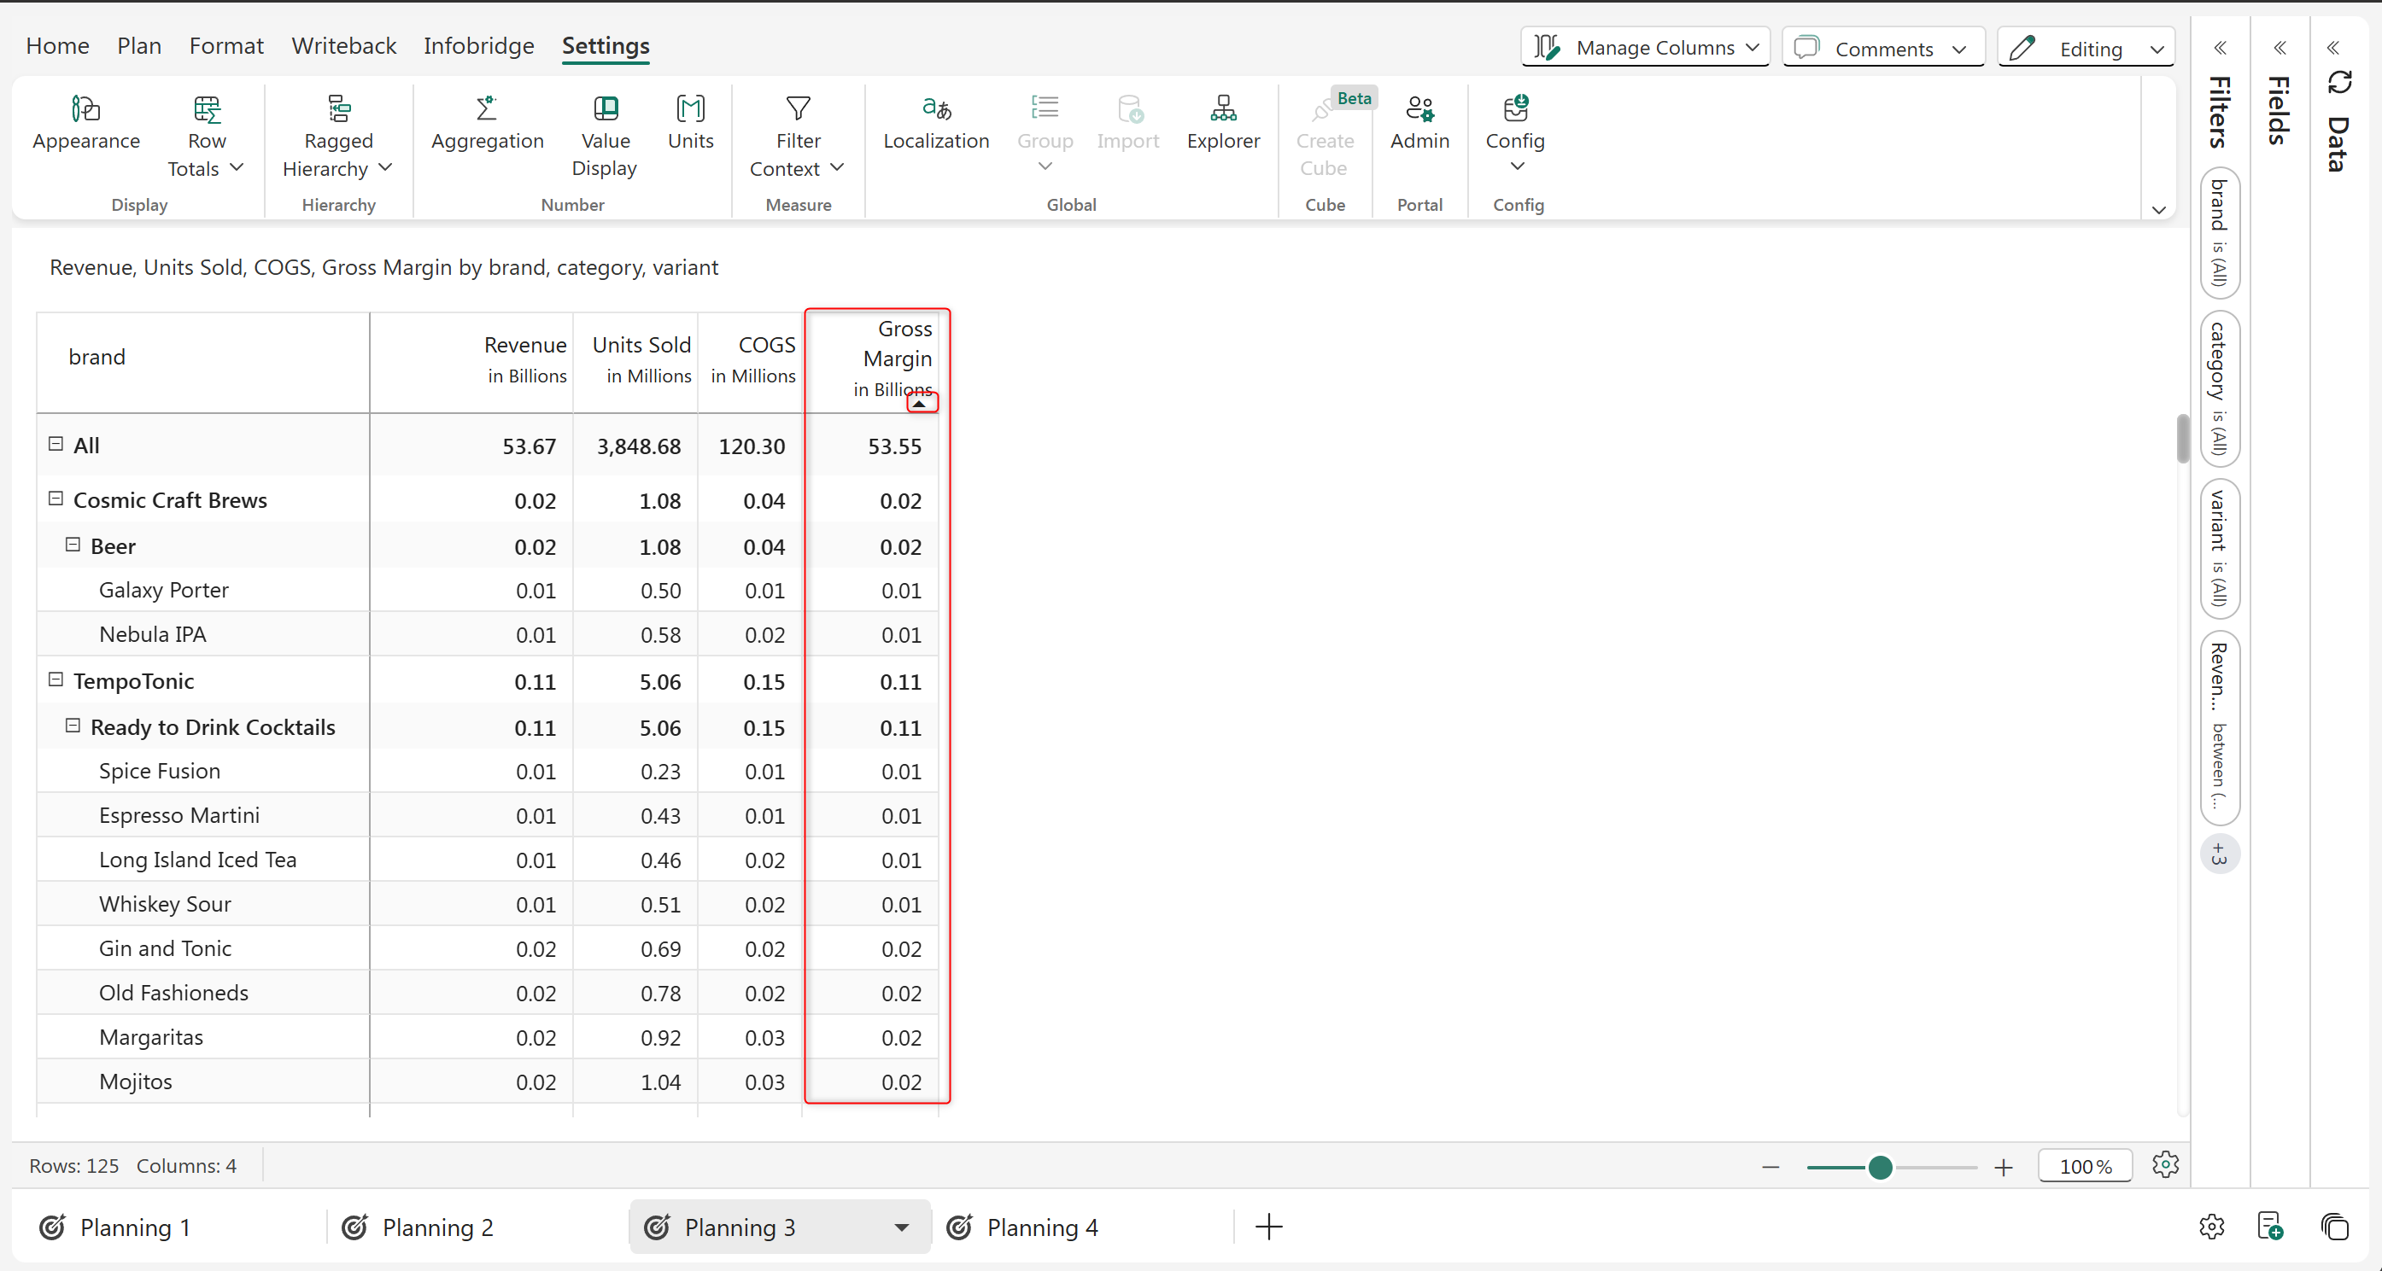Viewport: 2382px width, 1271px height.
Task: Collapse the Cosmic Craft Brews row
Action: coord(56,499)
